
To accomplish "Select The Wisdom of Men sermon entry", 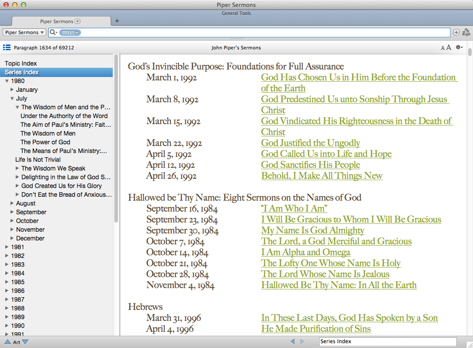I will pos(48,133).
